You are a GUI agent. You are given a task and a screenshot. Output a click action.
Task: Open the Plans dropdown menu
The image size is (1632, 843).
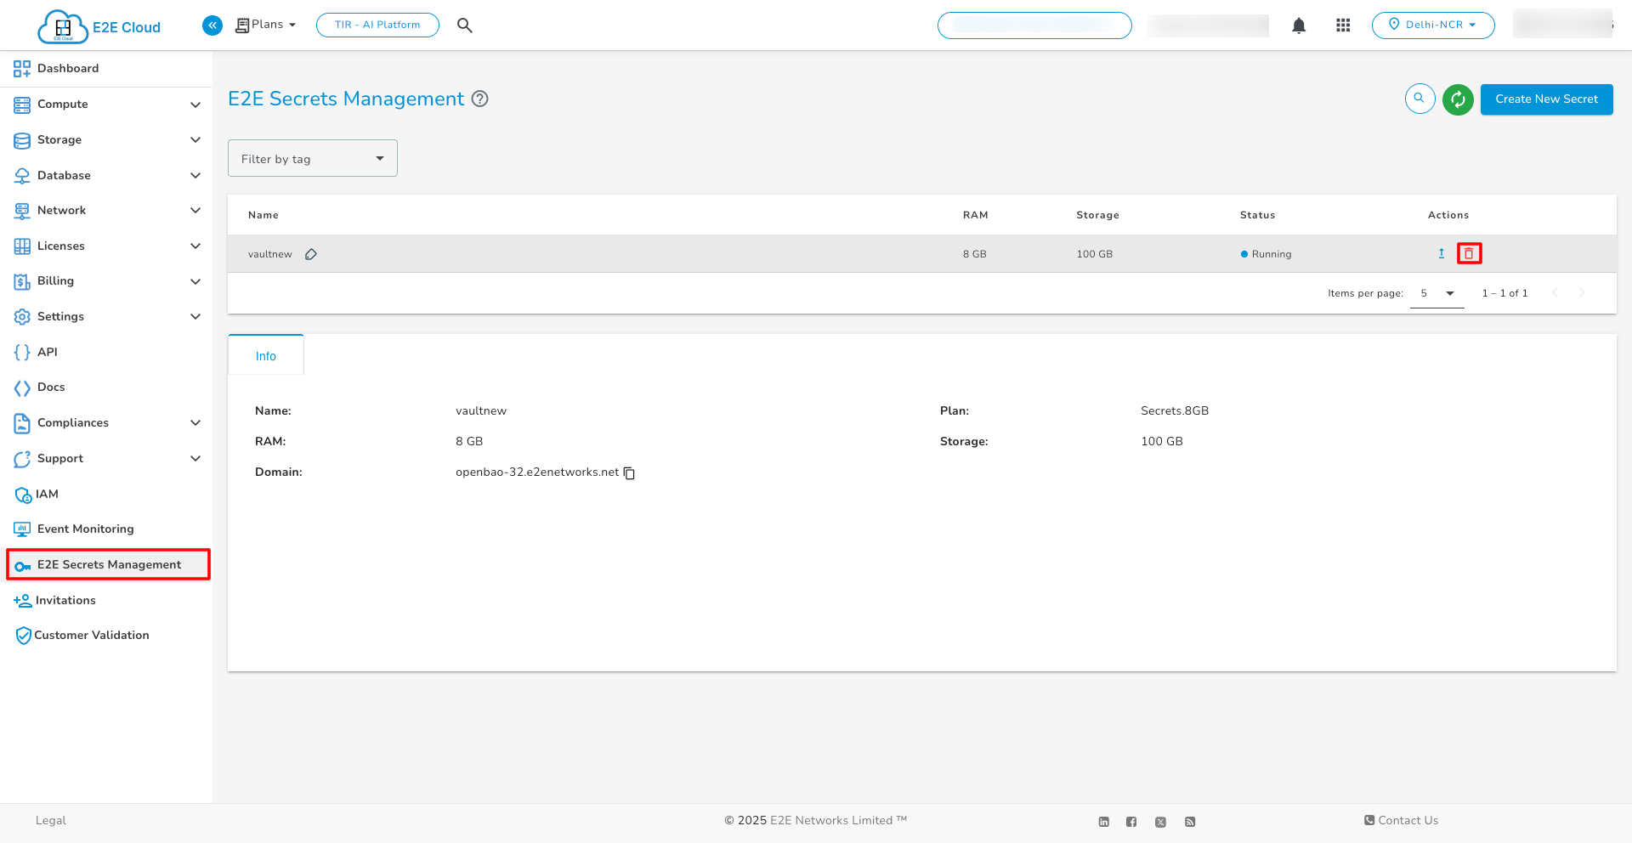(x=266, y=25)
